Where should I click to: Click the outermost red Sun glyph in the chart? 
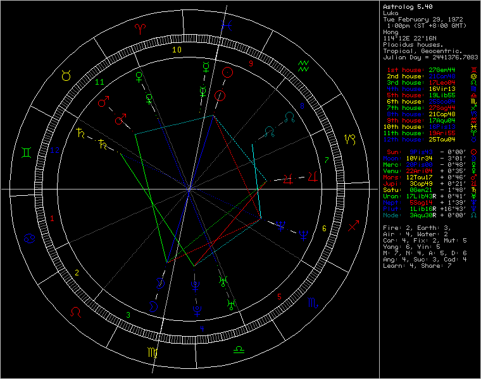(x=227, y=72)
